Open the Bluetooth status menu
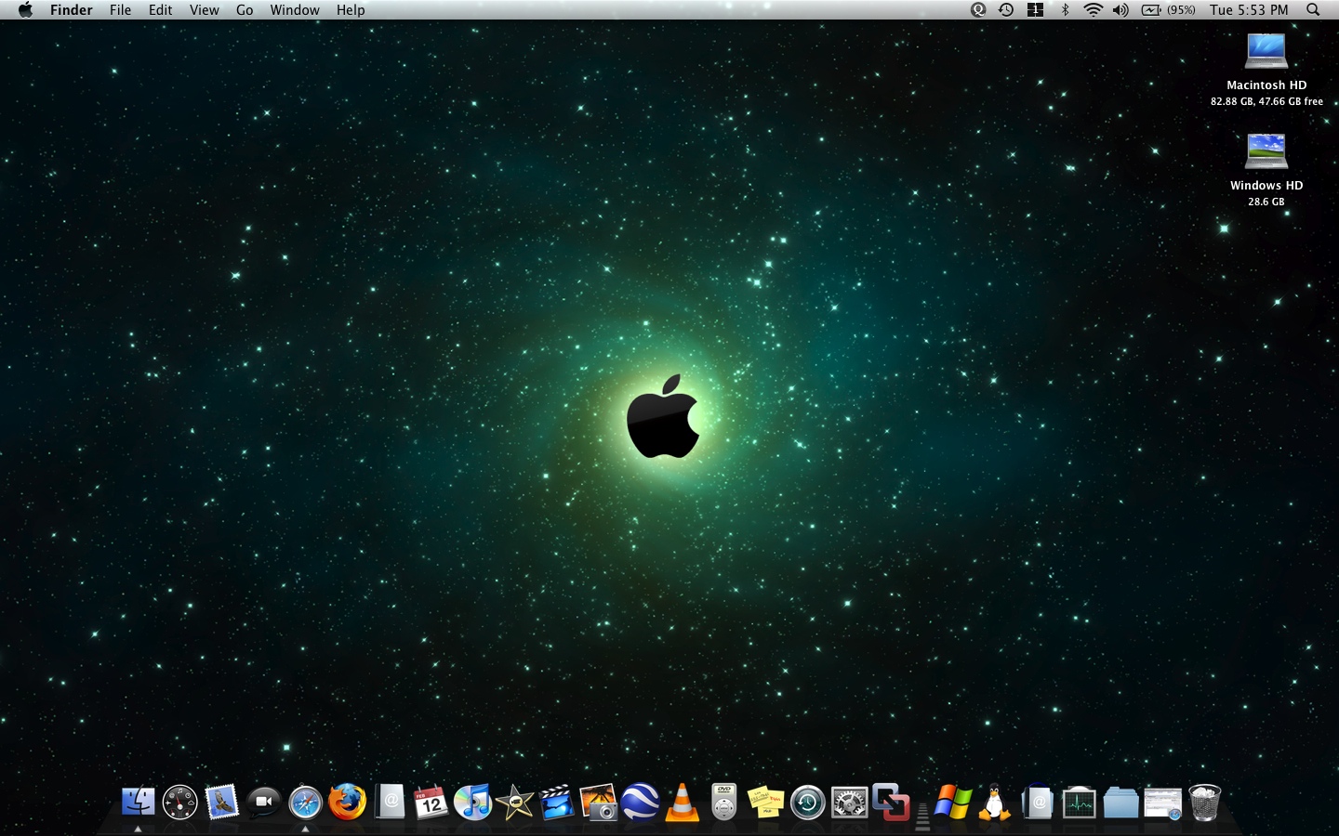 tap(1065, 9)
